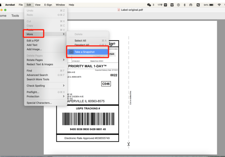Screen dimensions: 225x157
Task: Choose Advanced Search
Action: click(x=46, y=75)
